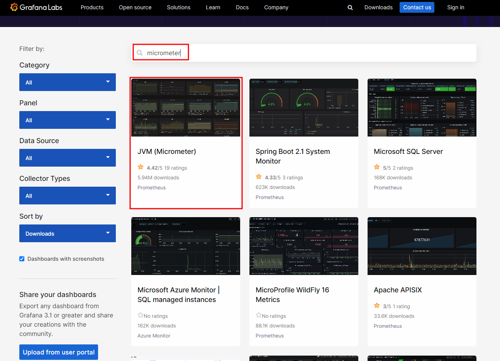Click the star icon on Apache APISIX card

click(377, 306)
